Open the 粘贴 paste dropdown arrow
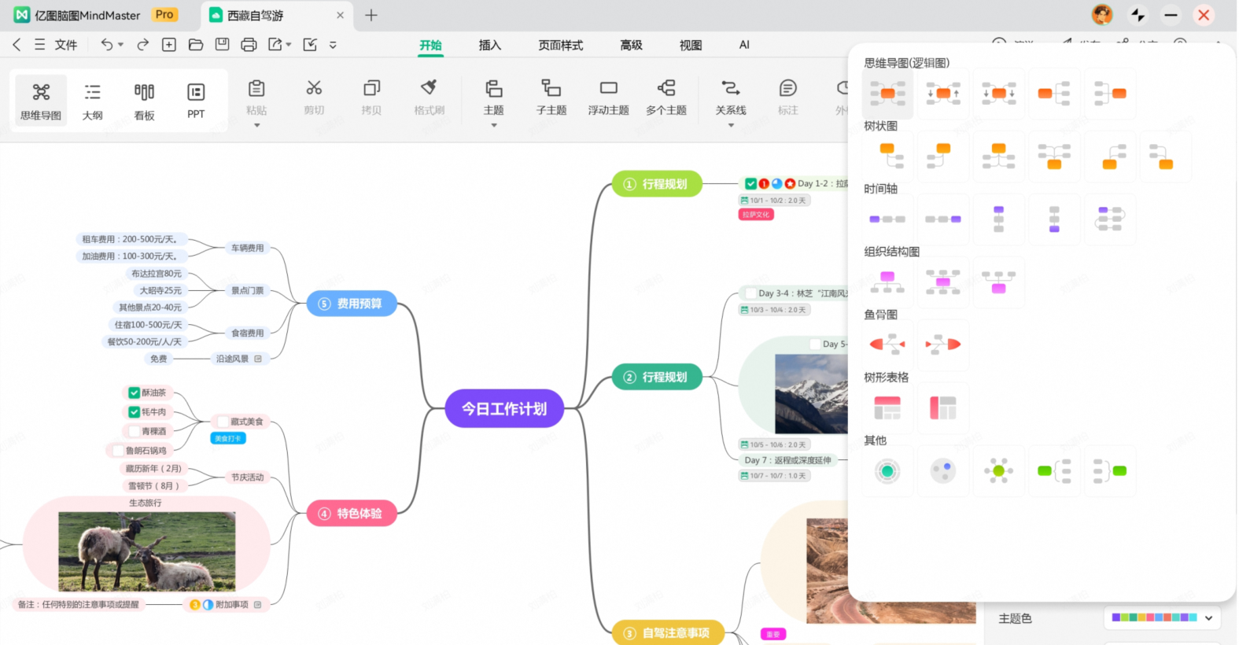 (x=256, y=126)
